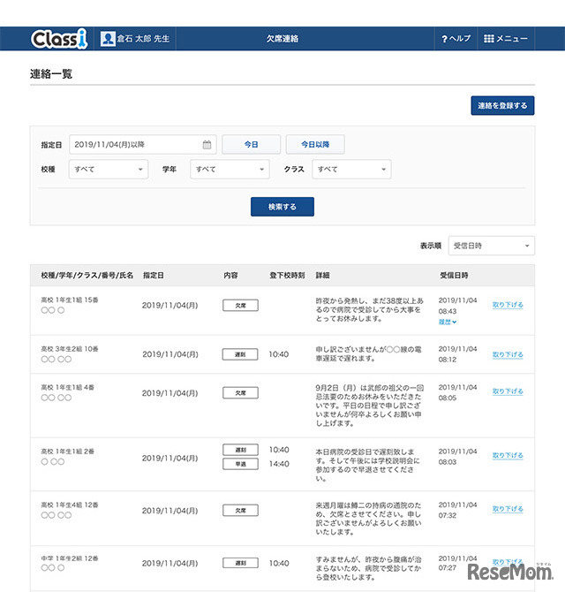Open the teacher profile avatar icon
The height and width of the screenshot is (592, 565).
pyautogui.click(x=108, y=39)
